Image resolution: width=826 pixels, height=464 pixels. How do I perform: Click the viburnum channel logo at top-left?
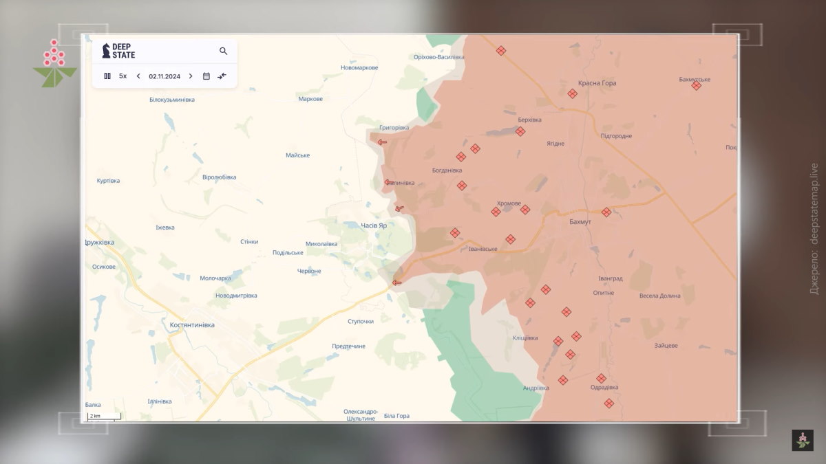(54, 63)
